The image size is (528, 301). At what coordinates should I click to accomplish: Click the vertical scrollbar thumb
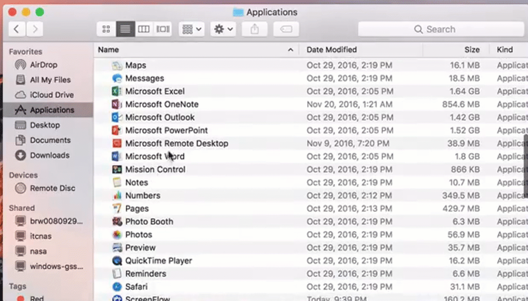point(526,166)
